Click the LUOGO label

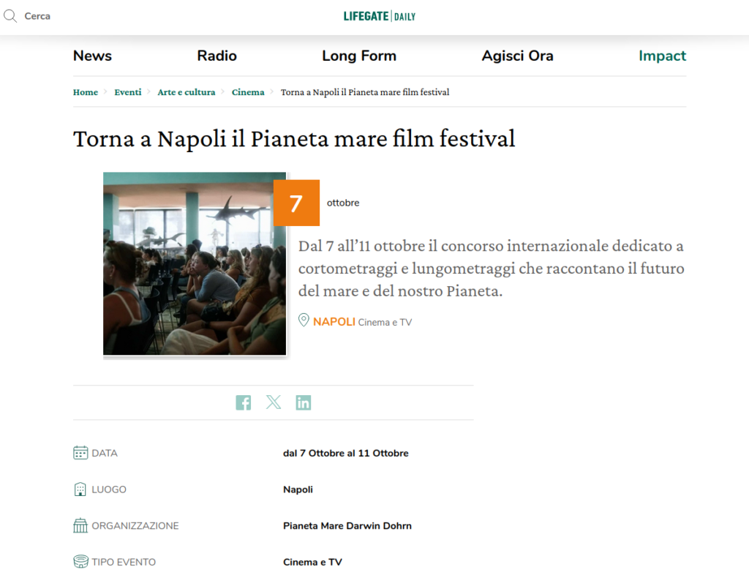point(109,489)
